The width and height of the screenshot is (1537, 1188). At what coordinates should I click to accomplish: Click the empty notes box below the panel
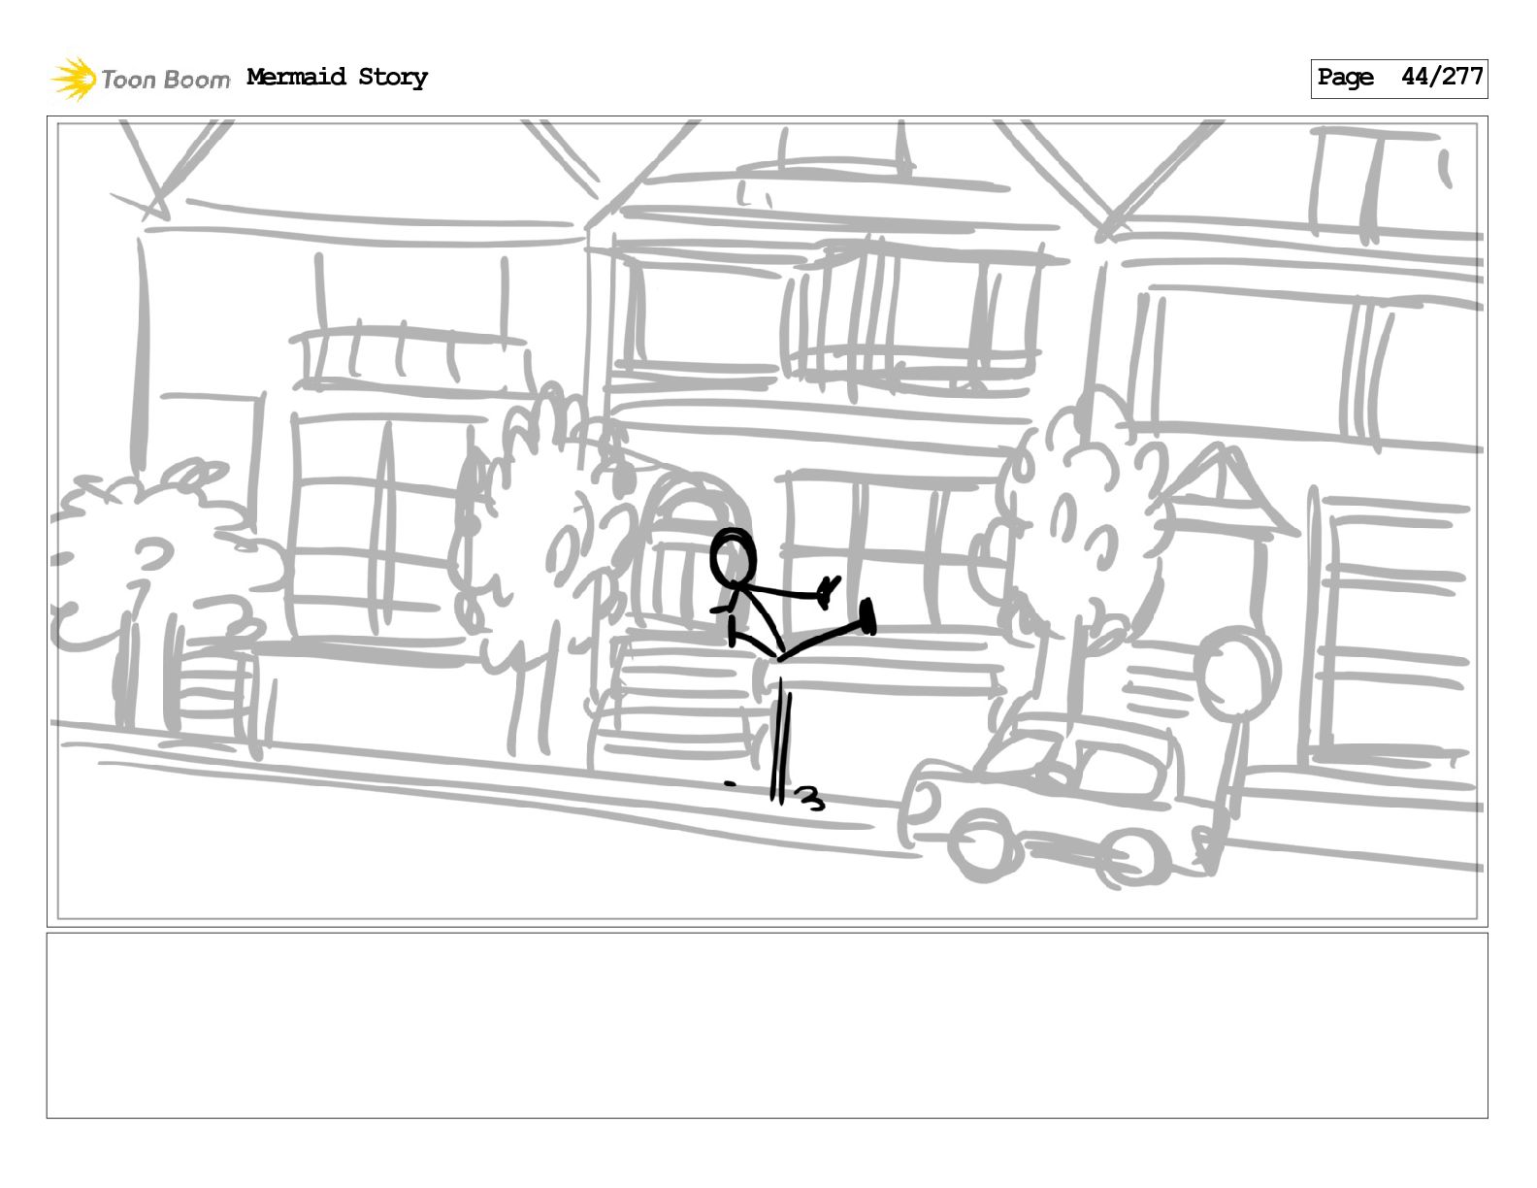tap(767, 1025)
